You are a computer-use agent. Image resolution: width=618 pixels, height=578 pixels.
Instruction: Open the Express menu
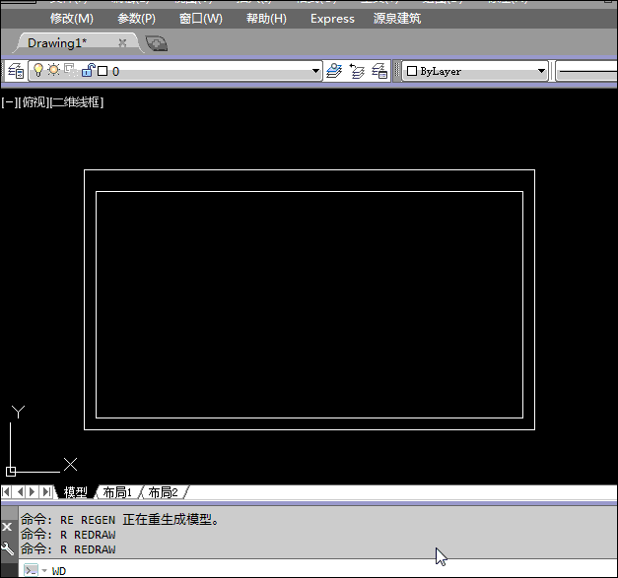click(332, 19)
